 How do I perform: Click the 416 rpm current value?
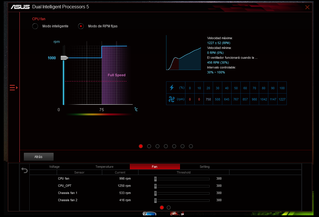(125, 200)
